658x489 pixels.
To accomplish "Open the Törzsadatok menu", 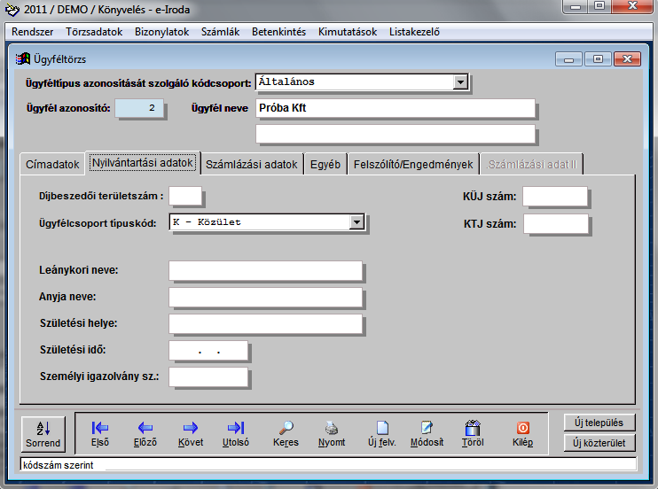I will pyautogui.click(x=95, y=32).
